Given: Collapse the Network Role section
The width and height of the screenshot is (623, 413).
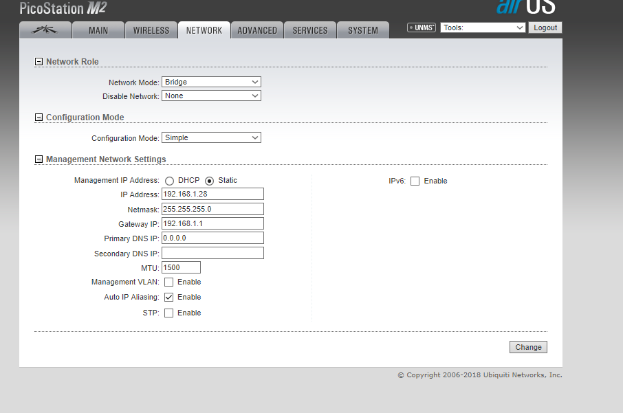Looking at the screenshot, I should click(x=39, y=62).
